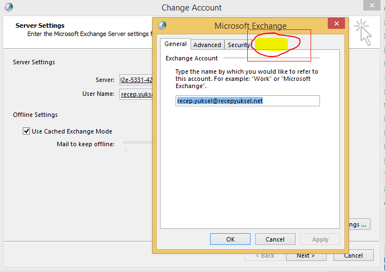
Task: Click the cursor wizard icon at top right
Action: [x=363, y=32]
